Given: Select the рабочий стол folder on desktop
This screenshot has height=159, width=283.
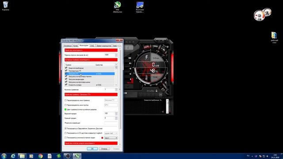Looking at the screenshot, I should (x=274, y=38).
